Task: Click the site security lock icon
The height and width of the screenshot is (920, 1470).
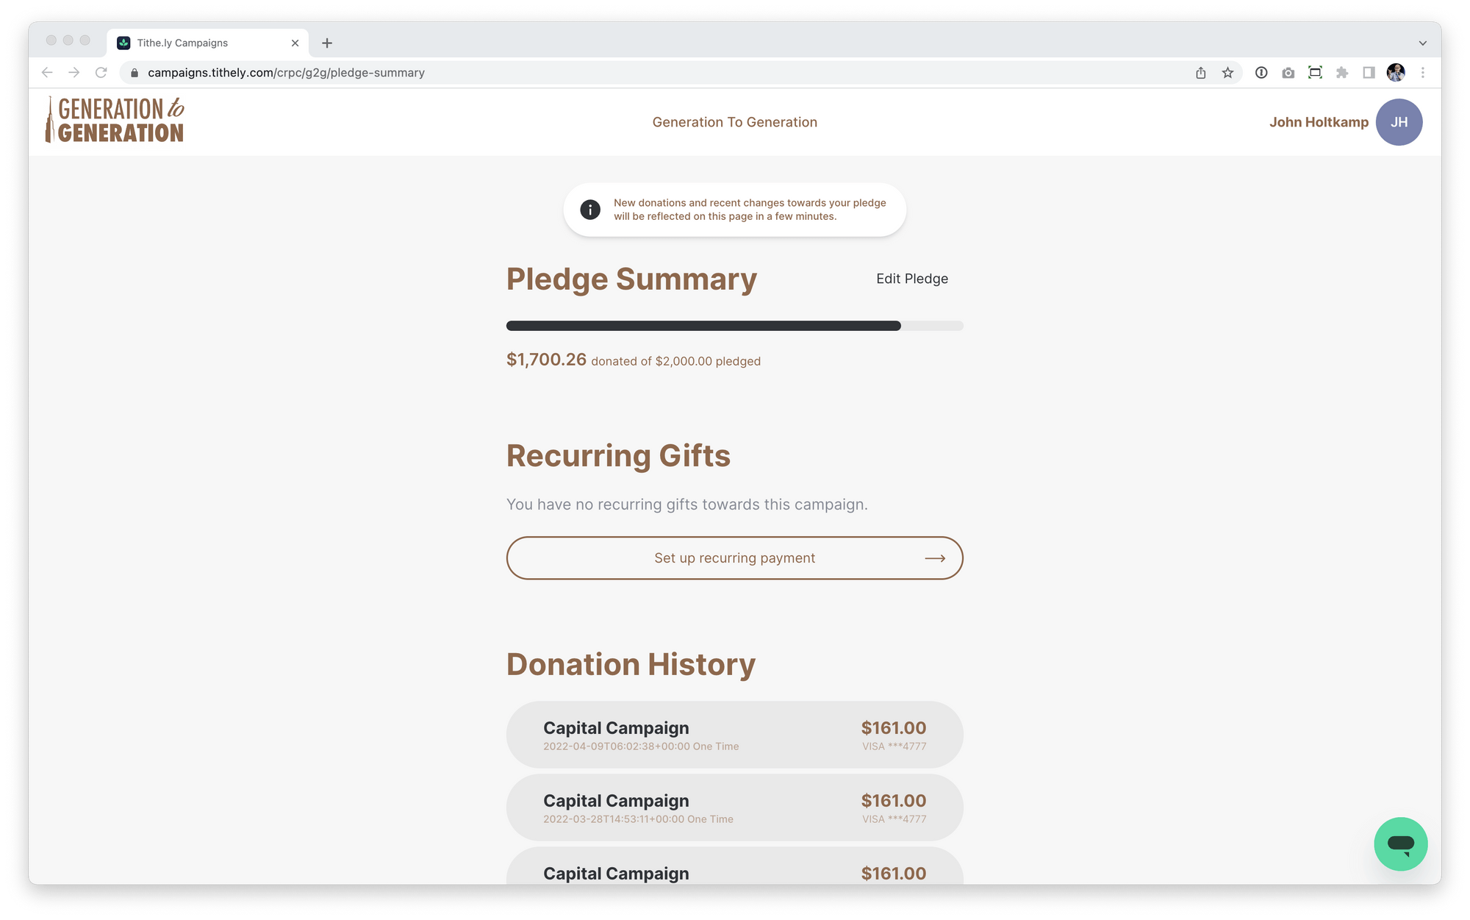Action: tap(135, 72)
